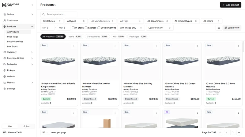Image resolution: width=245 pixels, height=137 pixels.
Task: Open the Low stock: Off dropdown
Action: point(160,28)
